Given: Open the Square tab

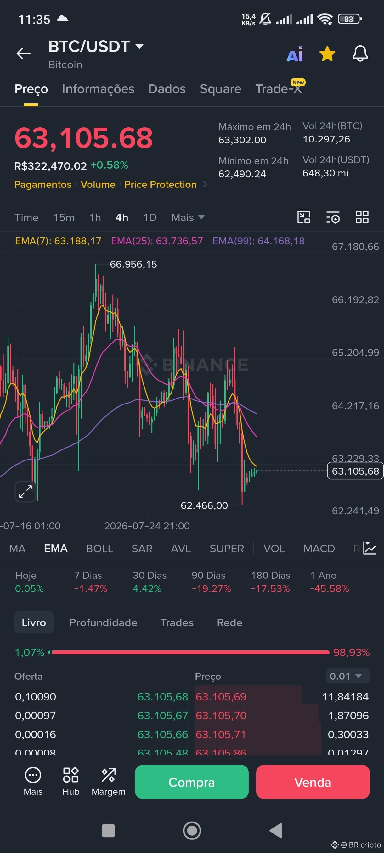Looking at the screenshot, I should pos(220,89).
